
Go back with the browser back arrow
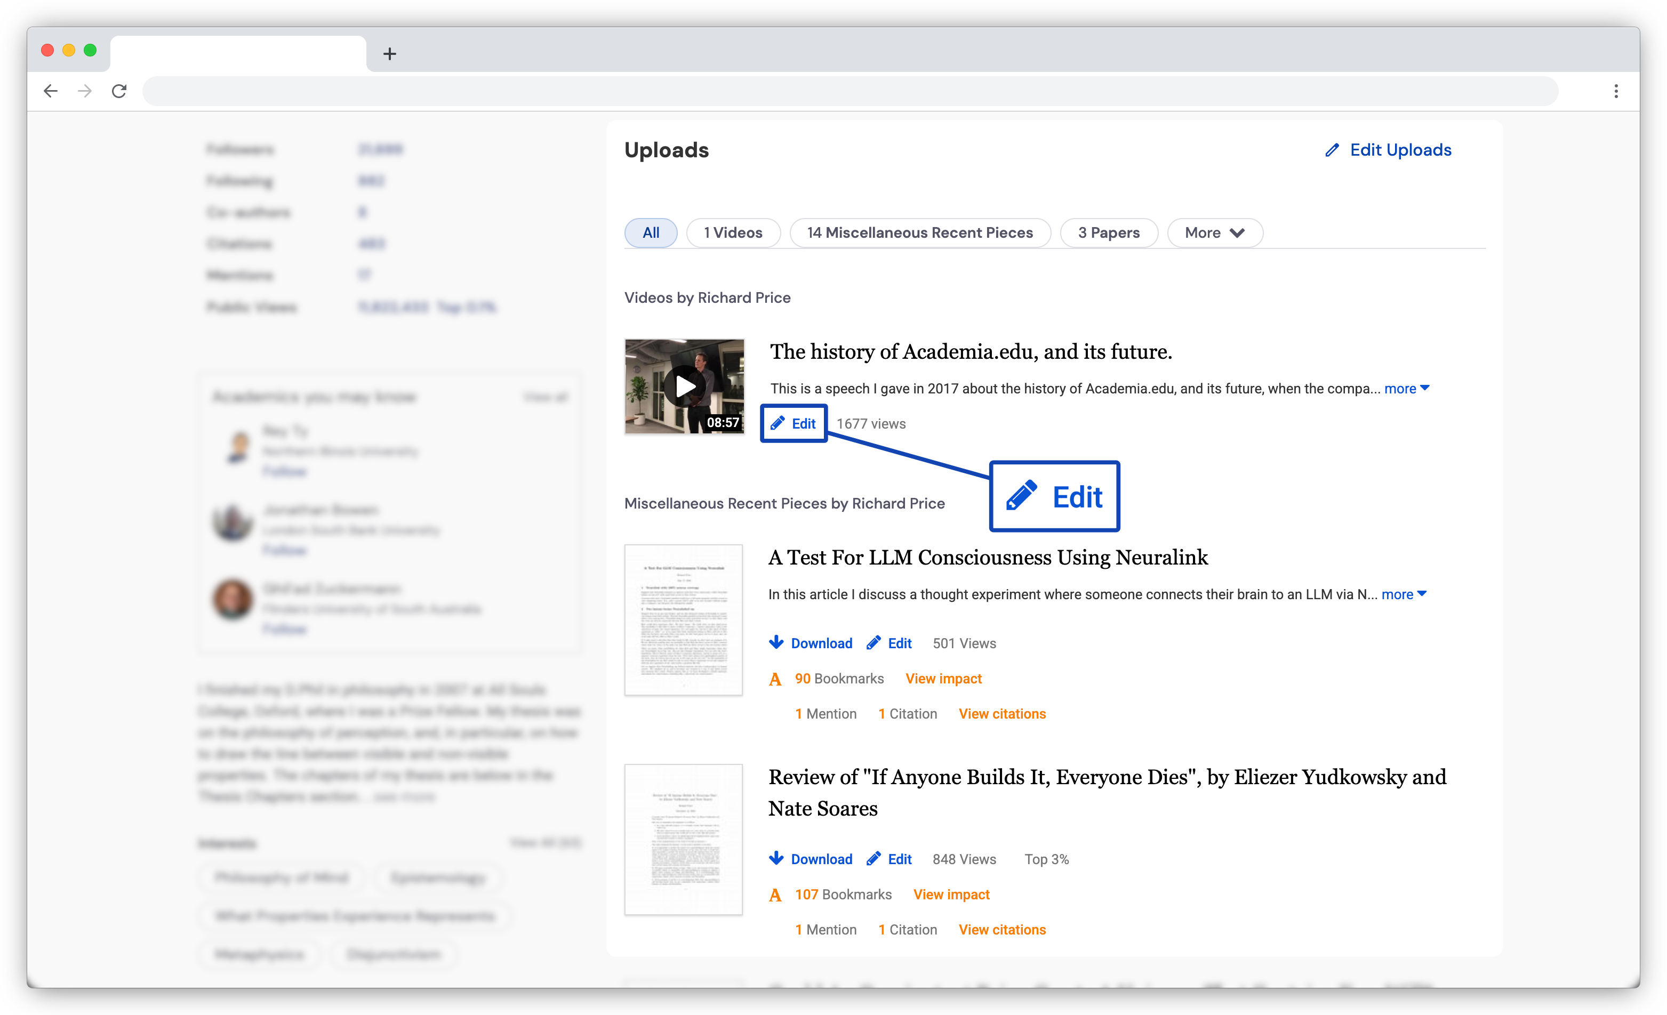pyautogui.click(x=51, y=91)
